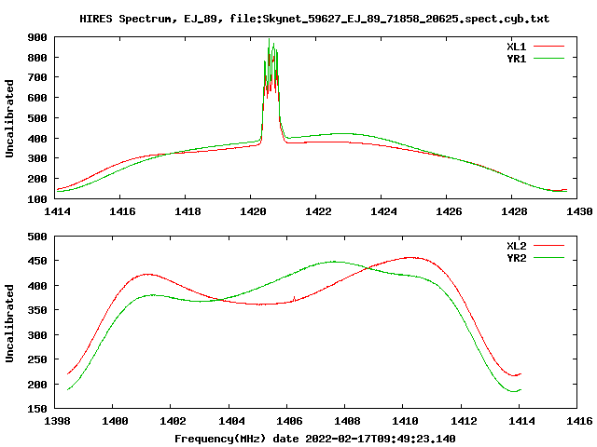Image resolution: width=597 pixels, height=447 pixels.
Task: Click the bottom plot 1416 x-axis tick label
Action: tap(579, 421)
